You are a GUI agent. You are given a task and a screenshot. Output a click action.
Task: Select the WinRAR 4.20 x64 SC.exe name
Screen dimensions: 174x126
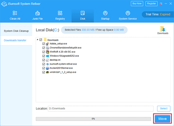pyautogui.click(x=62, y=52)
